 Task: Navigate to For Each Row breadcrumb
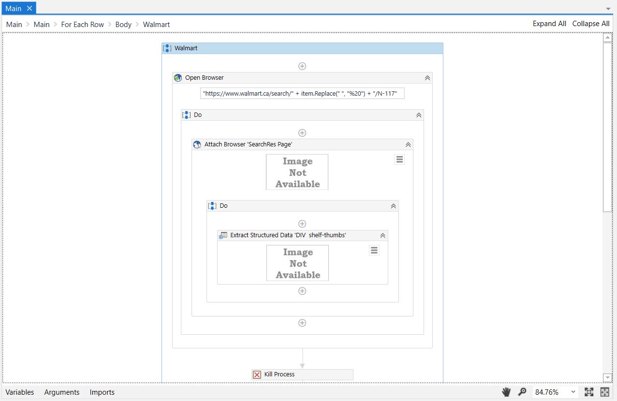[x=82, y=24]
